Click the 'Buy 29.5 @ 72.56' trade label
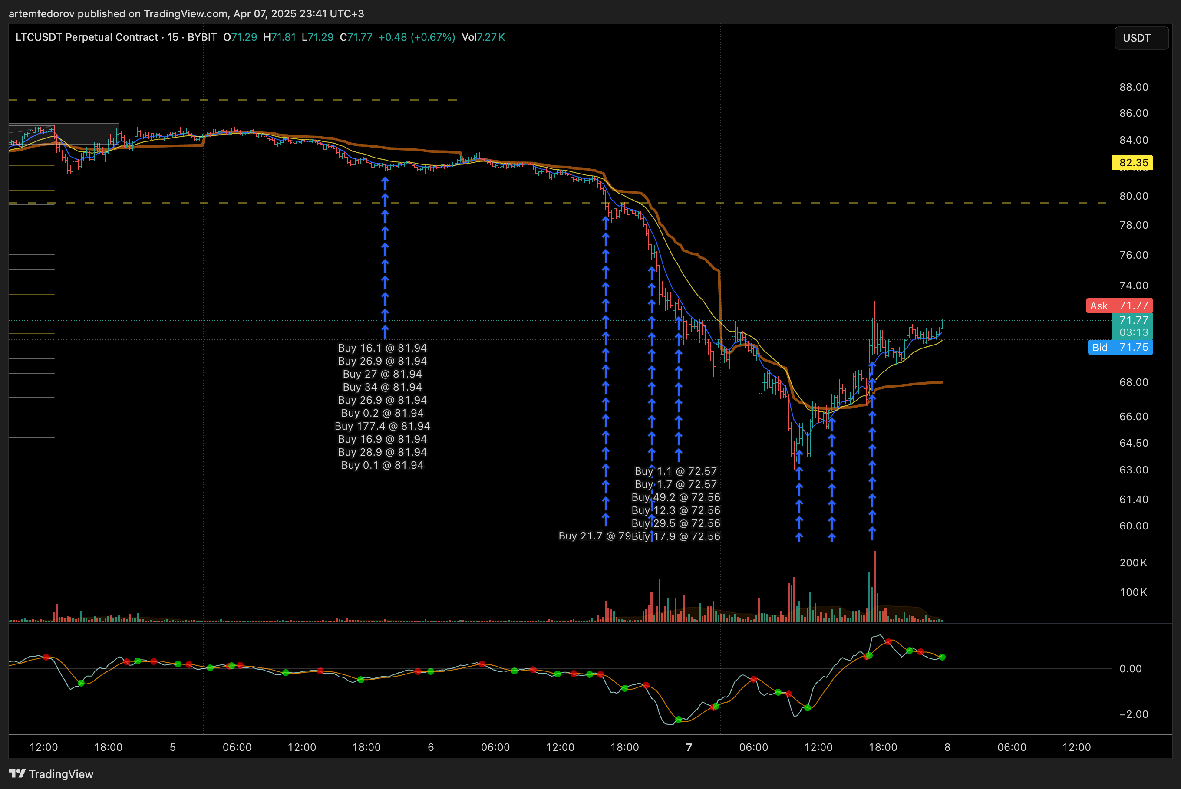Screen dimensions: 1181x789 676,524
